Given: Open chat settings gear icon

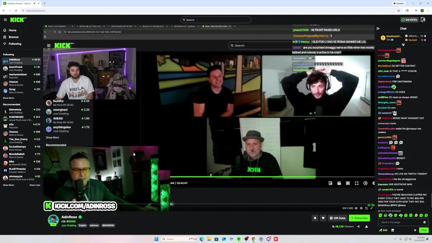Looking at the screenshot, I should click(415, 231).
